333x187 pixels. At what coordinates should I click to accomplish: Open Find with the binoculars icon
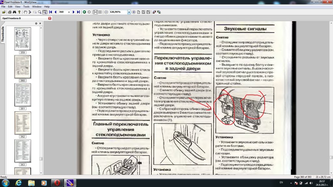(15, 12)
